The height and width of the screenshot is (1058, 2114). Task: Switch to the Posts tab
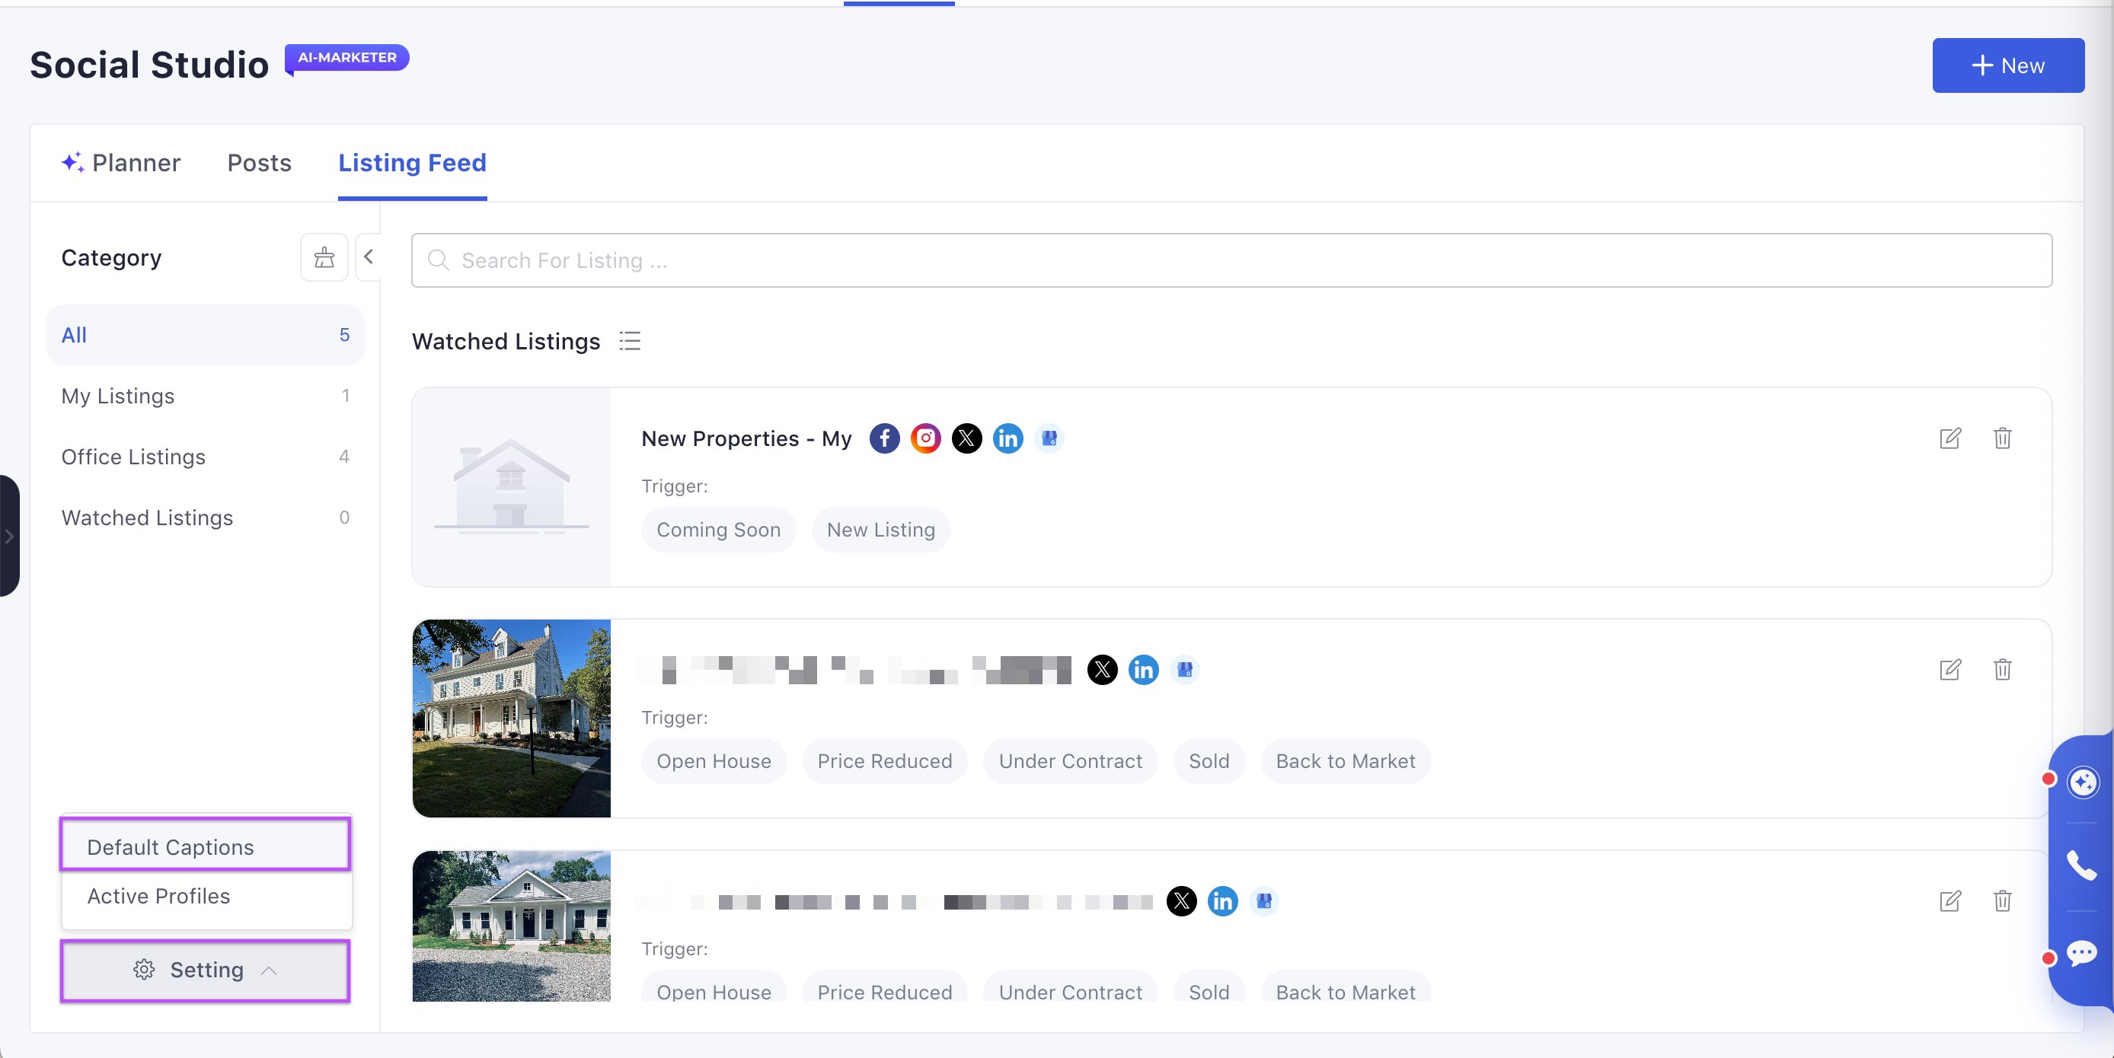[260, 163]
